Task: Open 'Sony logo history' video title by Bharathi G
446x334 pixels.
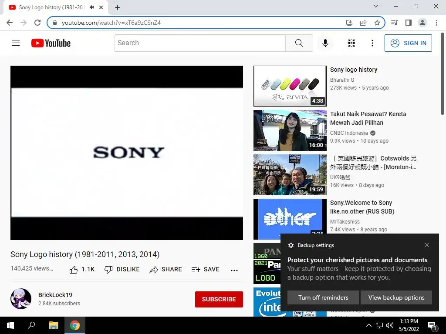Action: pos(354,70)
